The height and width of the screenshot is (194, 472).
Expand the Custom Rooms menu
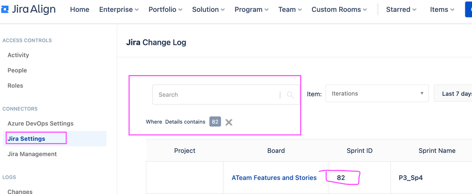(339, 9)
